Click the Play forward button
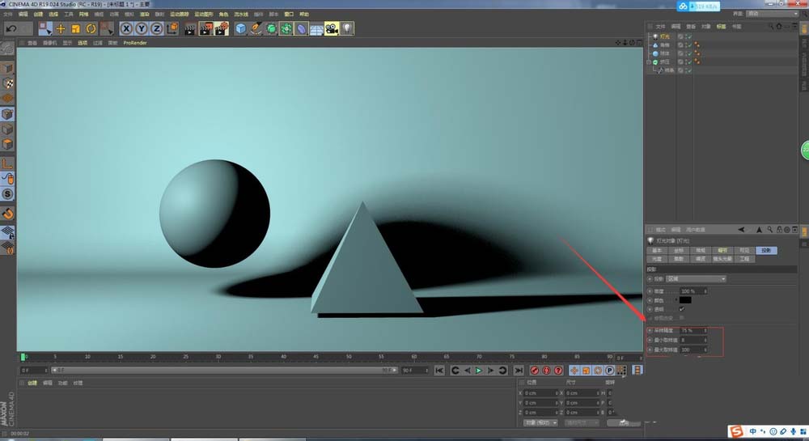The width and height of the screenshot is (809, 441). [x=479, y=371]
